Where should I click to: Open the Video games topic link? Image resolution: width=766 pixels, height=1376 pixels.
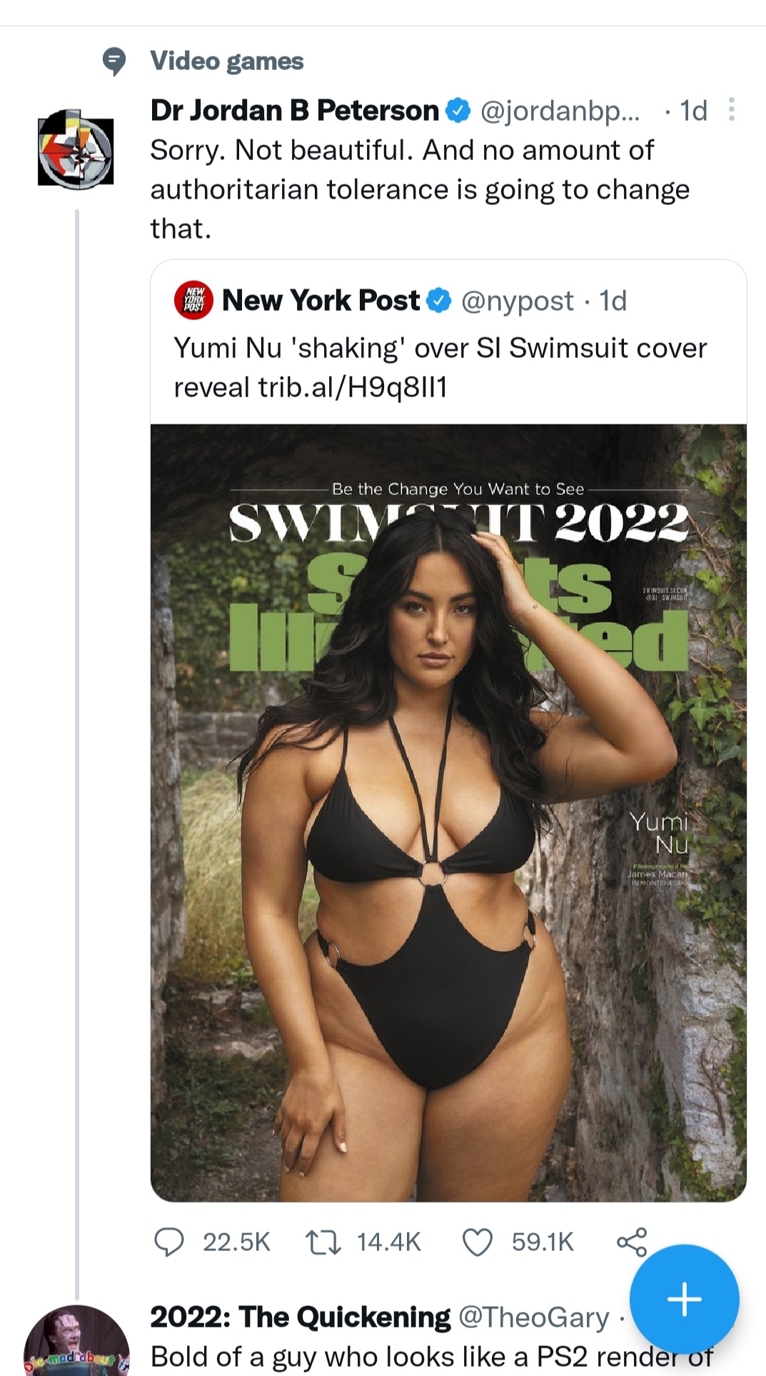pos(227,61)
